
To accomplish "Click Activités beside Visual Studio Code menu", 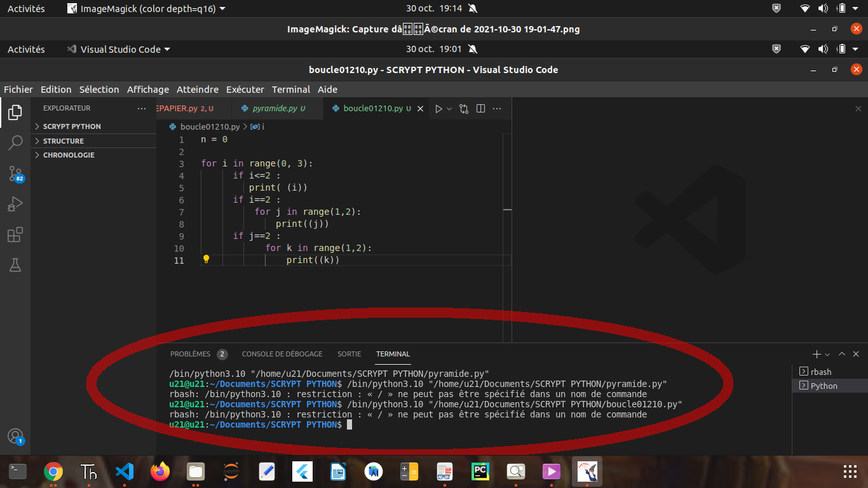I will (x=26, y=49).
